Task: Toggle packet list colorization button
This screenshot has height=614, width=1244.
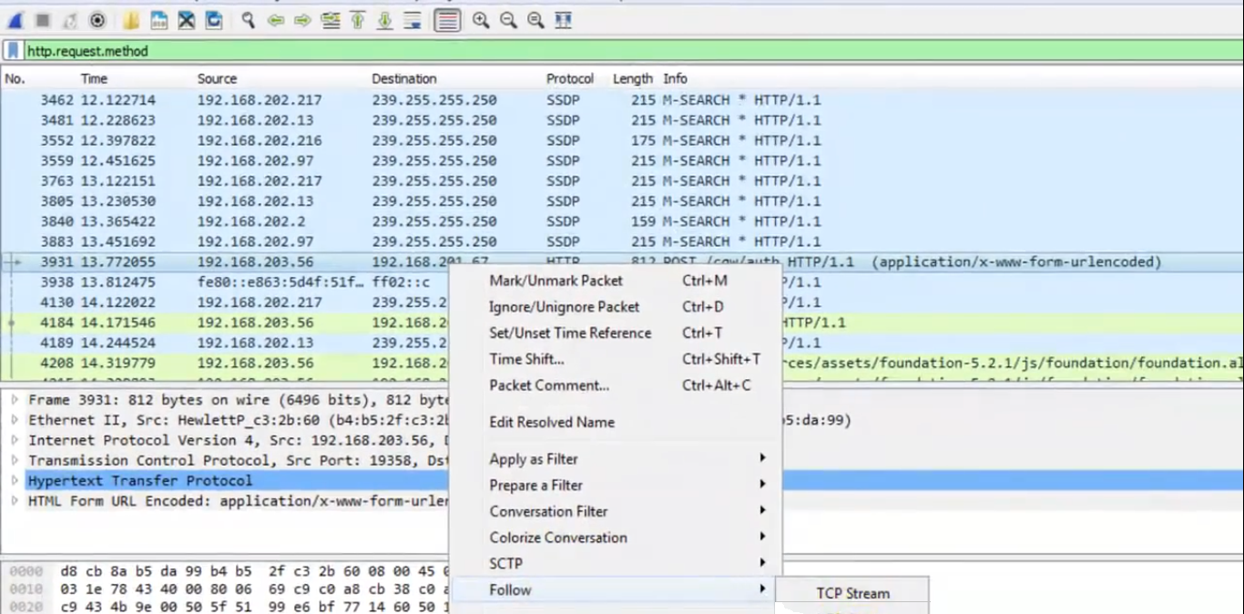Action: click(x=447, y=20)
